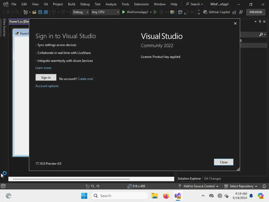The image size is (269, 202).
Task: Open File Explorer from the taskbar
Action: pyautogui.click(x=154, y=196)
